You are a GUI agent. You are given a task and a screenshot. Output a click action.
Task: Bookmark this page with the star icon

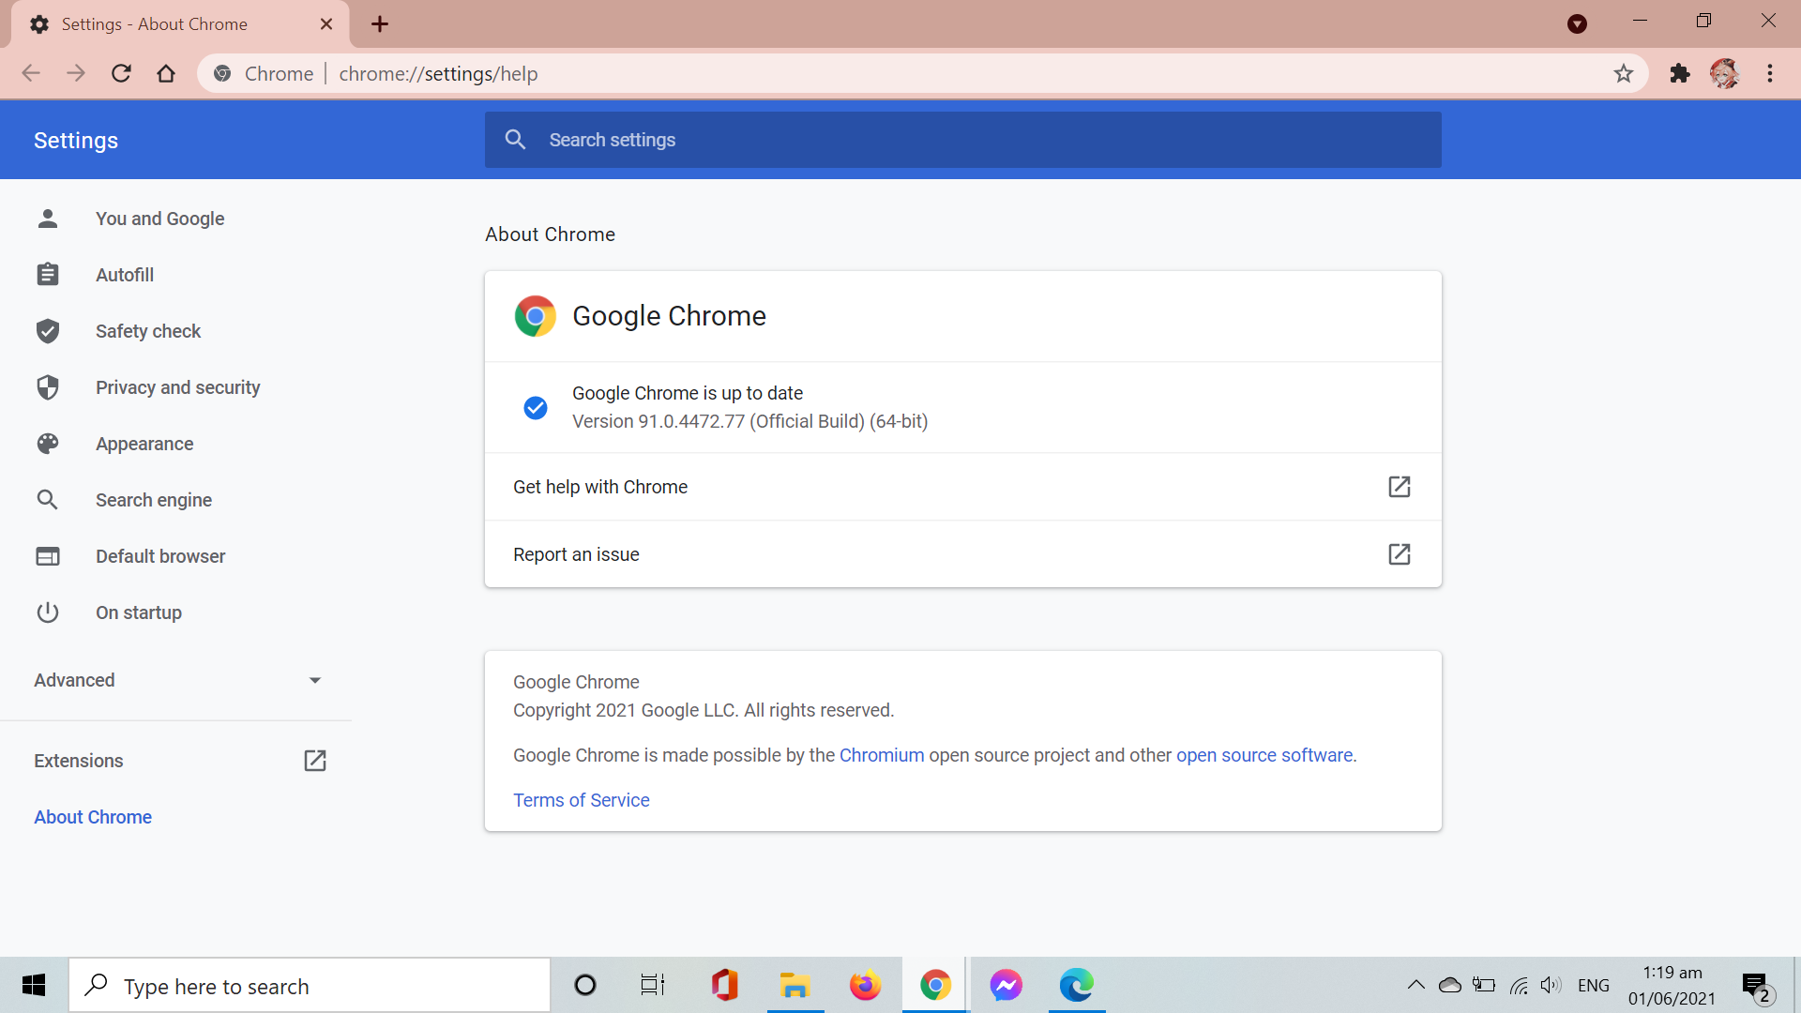(1624, 73)
